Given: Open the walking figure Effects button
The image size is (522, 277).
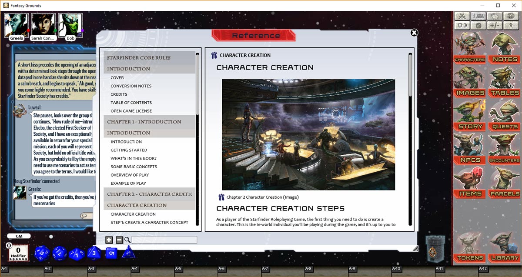Looking at the screenshot, I should 510,26.
